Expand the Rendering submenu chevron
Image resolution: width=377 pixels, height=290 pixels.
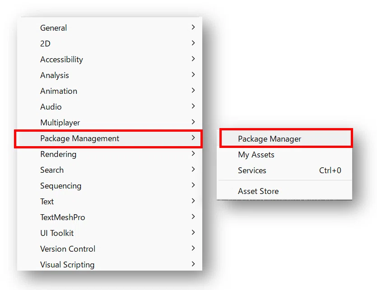coord(193,154)
